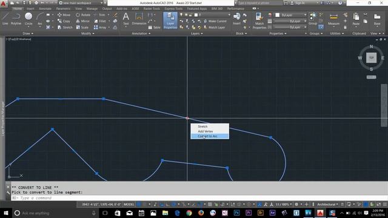Image resolution: width=388 pixels, height=218 pixels.
Task: Open the Express Tools ribbon tab
Action: click(x=173, y=8)
